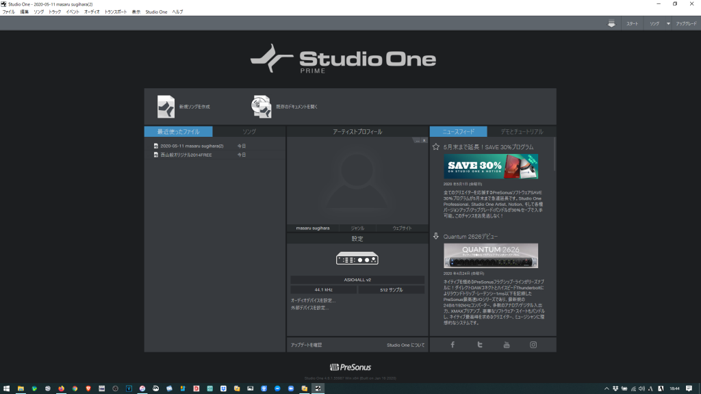
Task: Click the new song document icon
Action: (166, 107)
